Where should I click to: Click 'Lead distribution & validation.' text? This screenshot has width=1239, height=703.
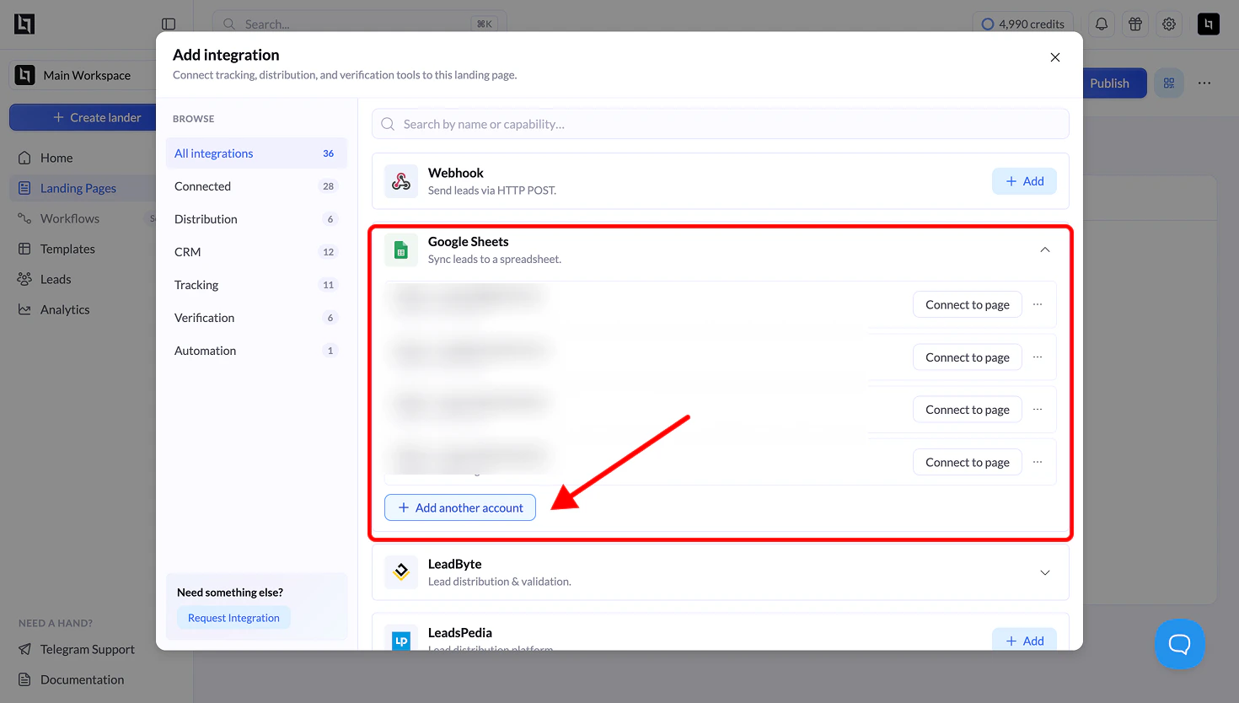500,582
